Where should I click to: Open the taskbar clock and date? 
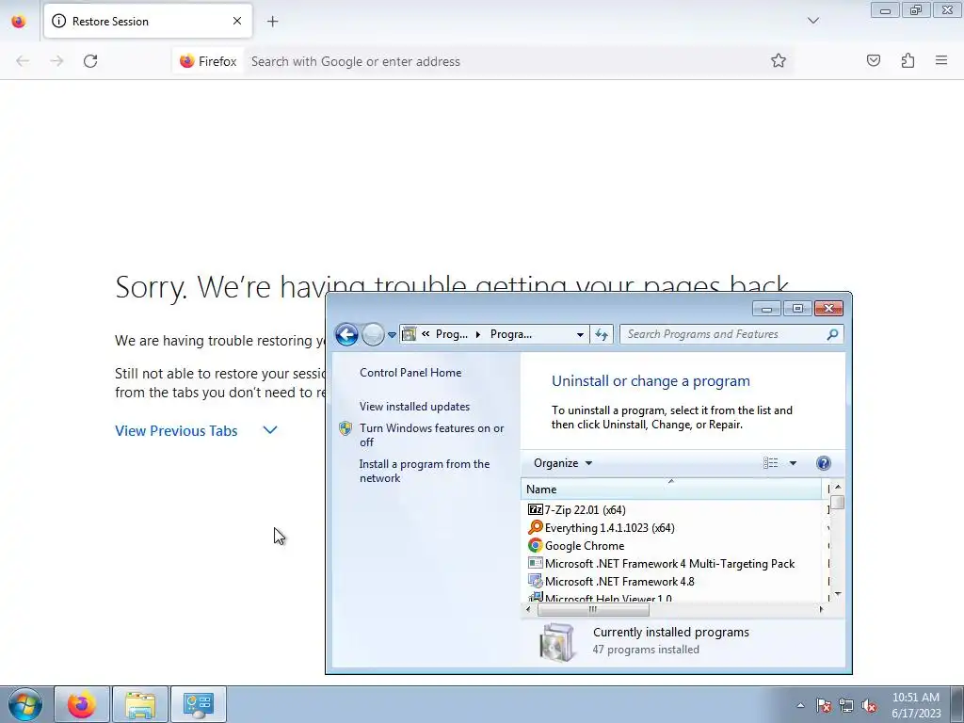coord(916,705)
